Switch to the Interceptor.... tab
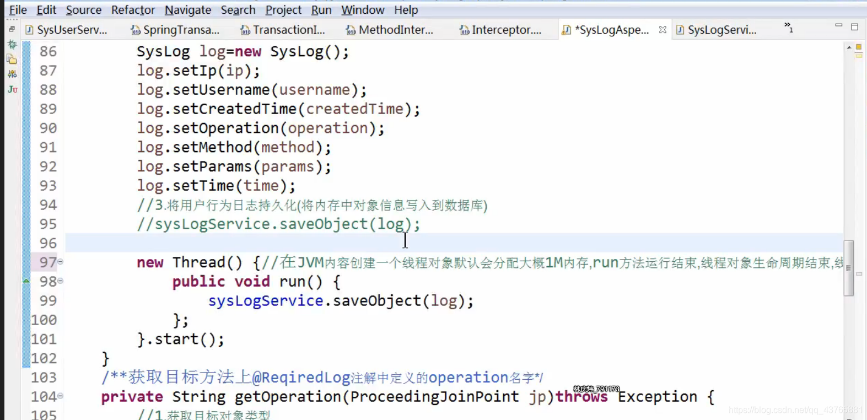The image size is (867, 420). [501, 30]
